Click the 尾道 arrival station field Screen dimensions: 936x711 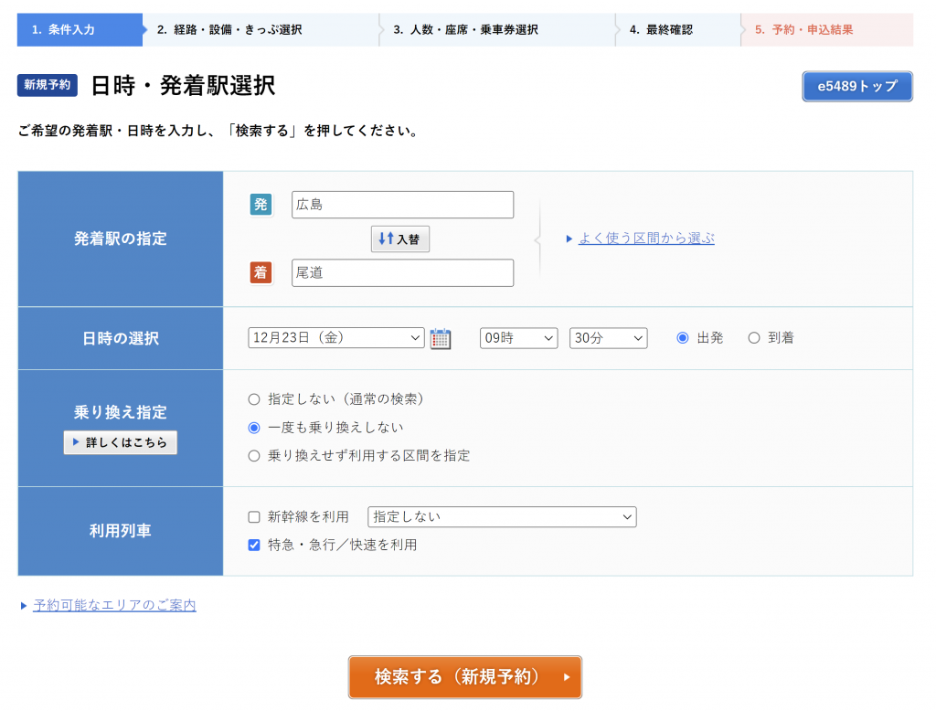click(402, 273)
